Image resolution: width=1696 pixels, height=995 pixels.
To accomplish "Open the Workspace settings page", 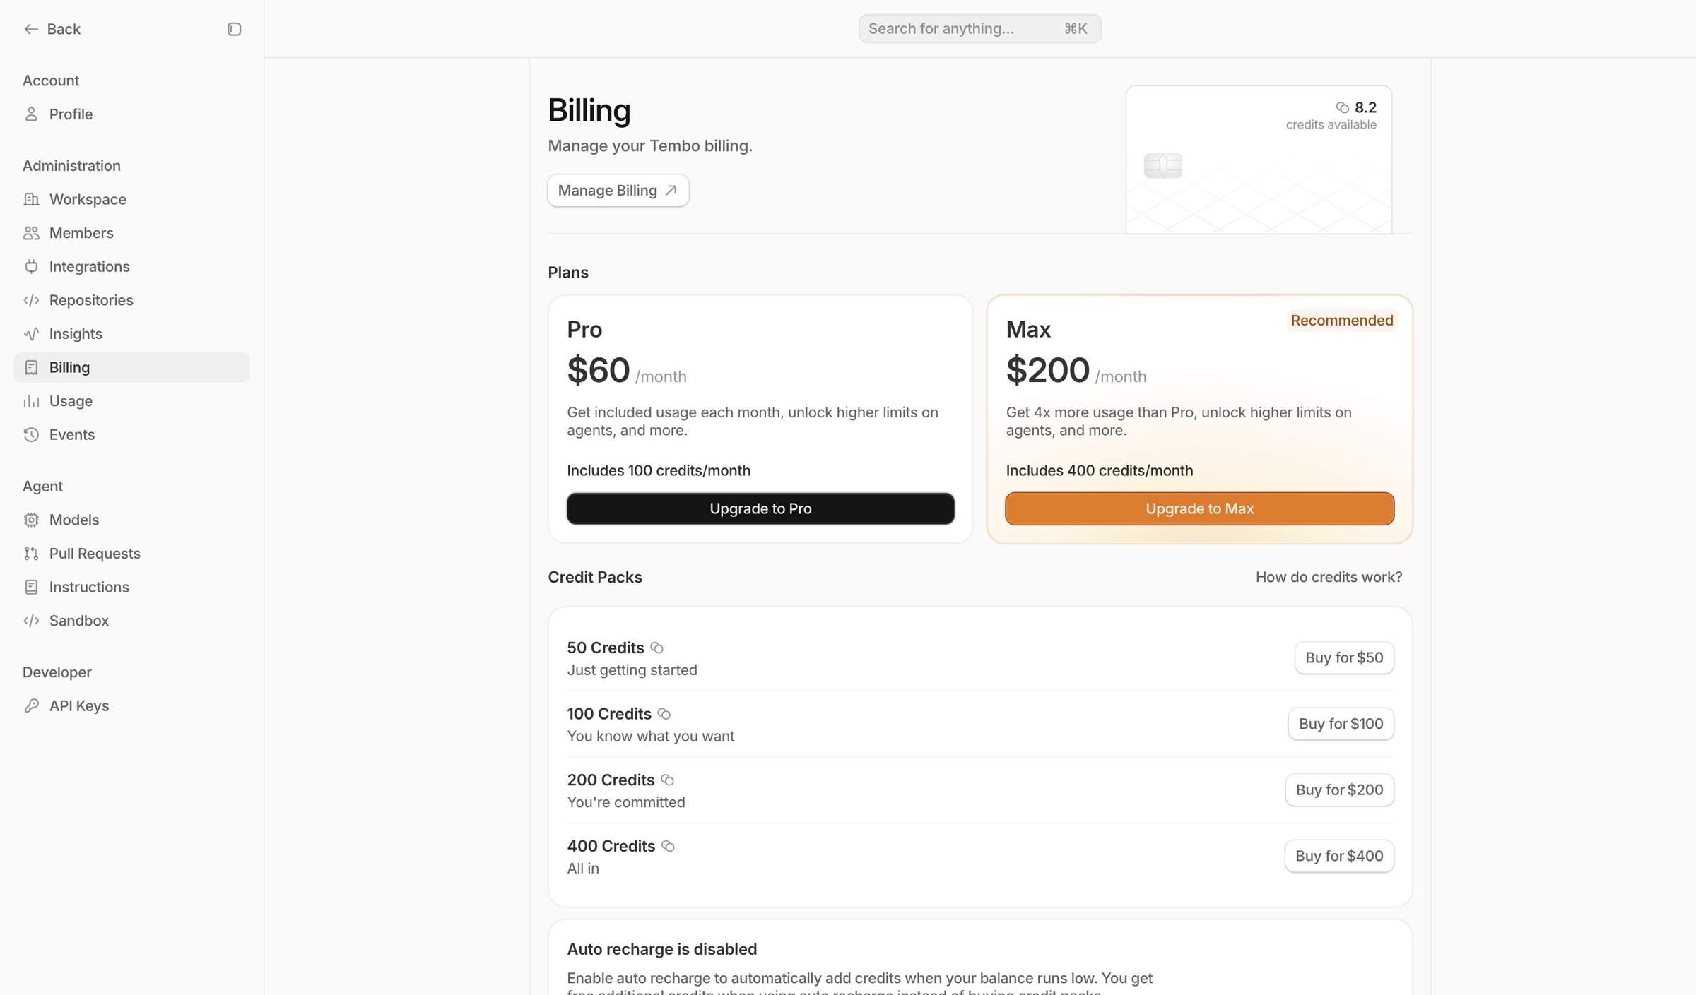I will tap(131, 199).
